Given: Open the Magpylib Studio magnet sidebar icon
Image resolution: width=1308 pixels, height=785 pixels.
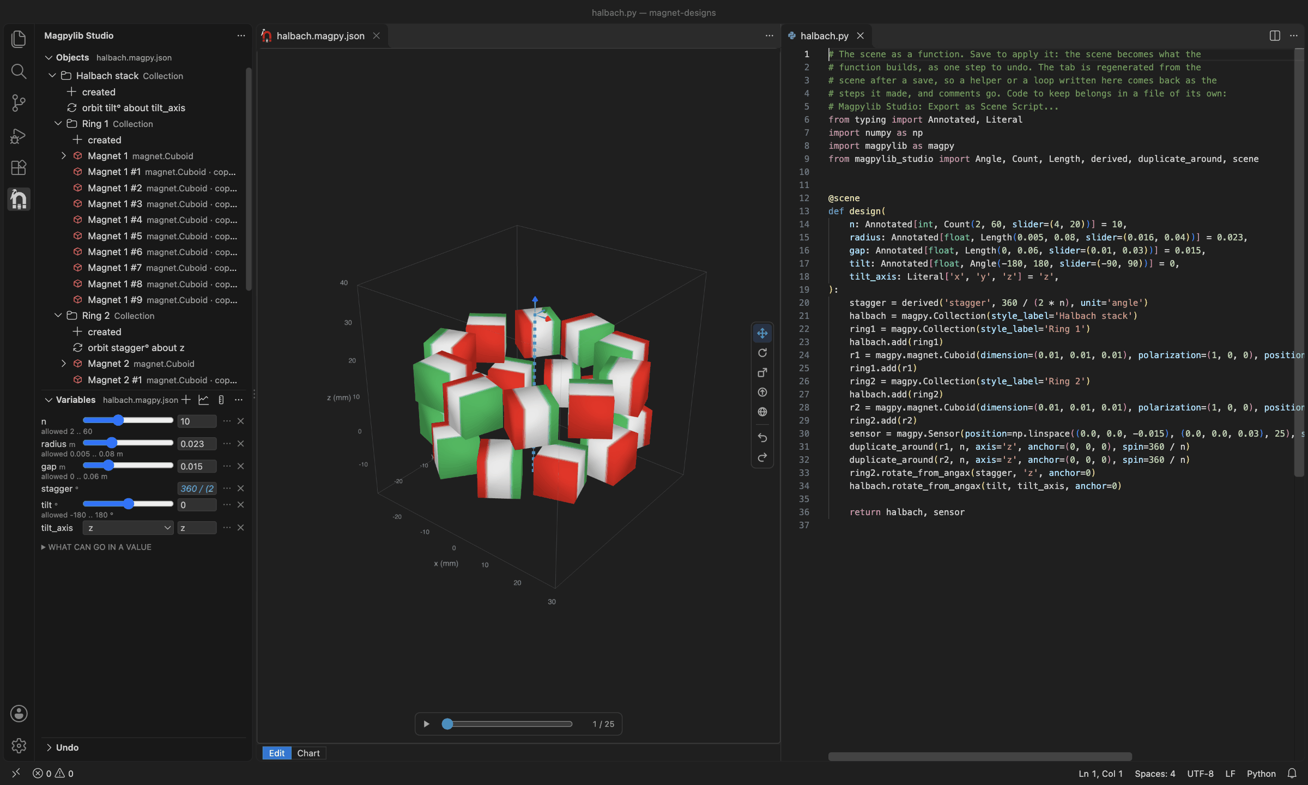Looking at the screenshot, I should (x=19, y=199).
